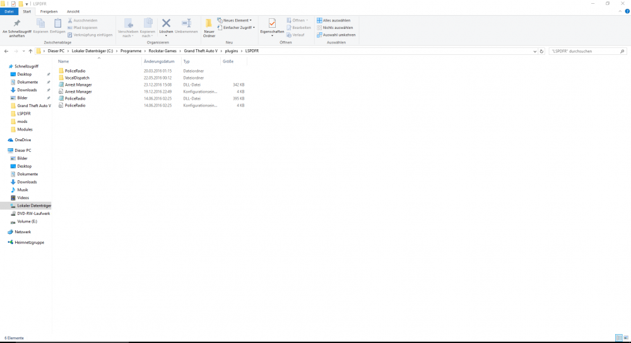Select Arrest Manager configuration file
The height and width of the screenshot is (343, 631).
point(78,91)
